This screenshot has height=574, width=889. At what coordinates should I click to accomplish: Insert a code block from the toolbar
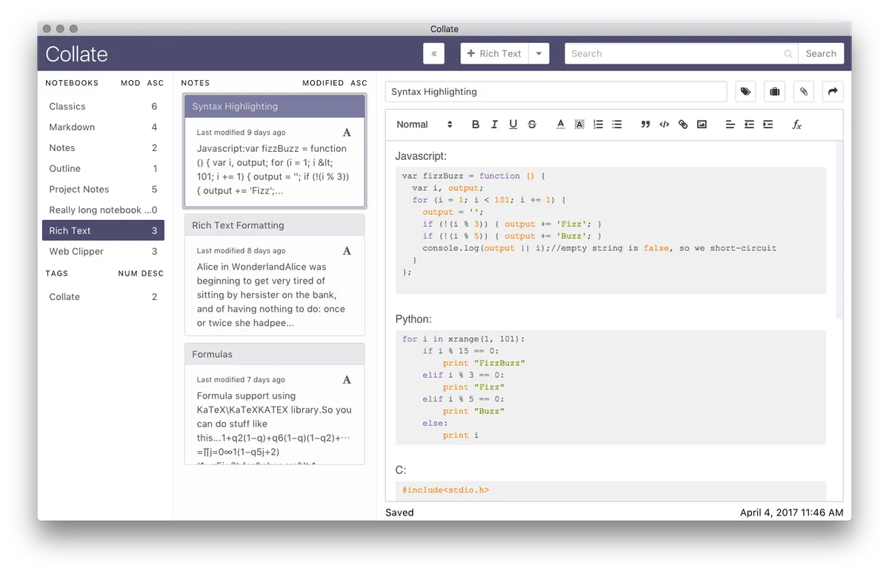665,124
